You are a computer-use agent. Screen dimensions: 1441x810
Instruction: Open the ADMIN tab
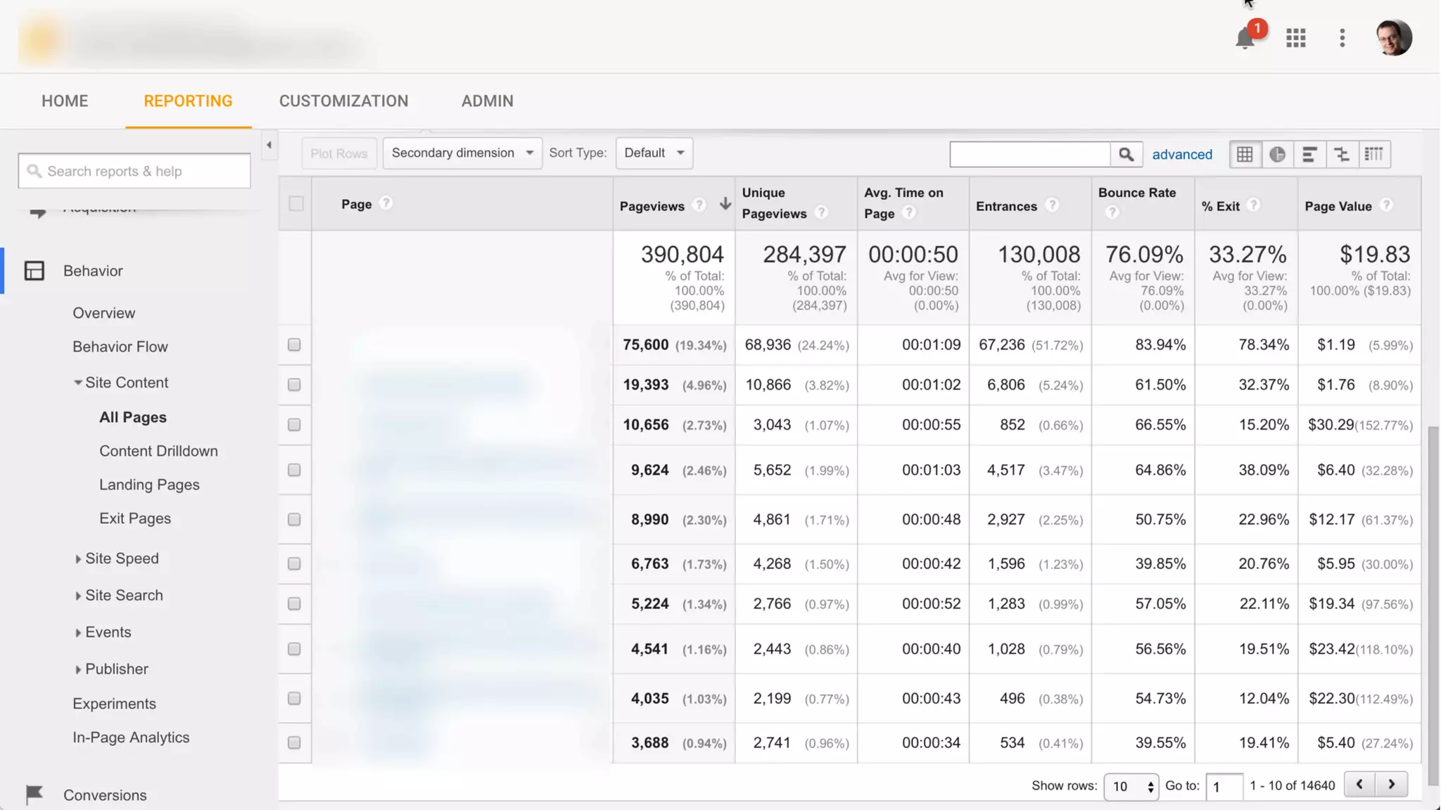point(487,101)
